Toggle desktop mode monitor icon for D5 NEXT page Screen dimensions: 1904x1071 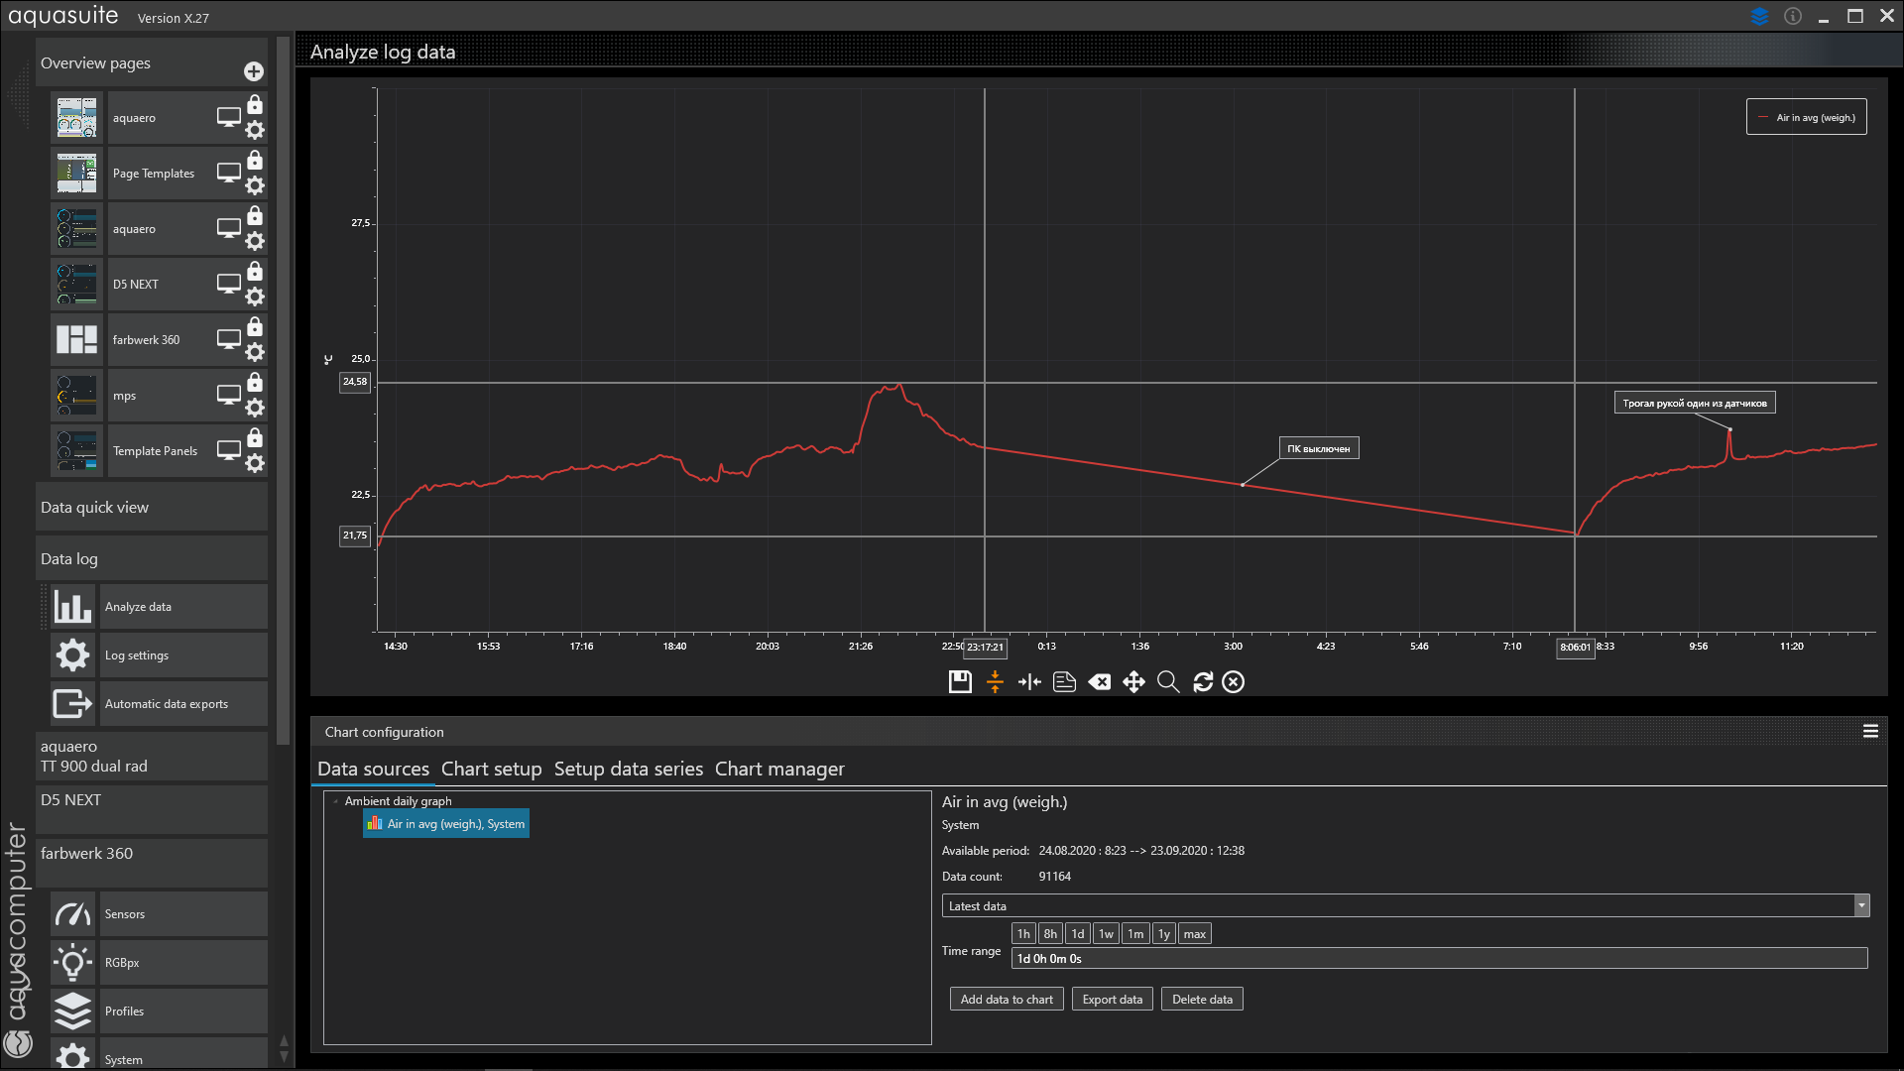coord(229,284)
